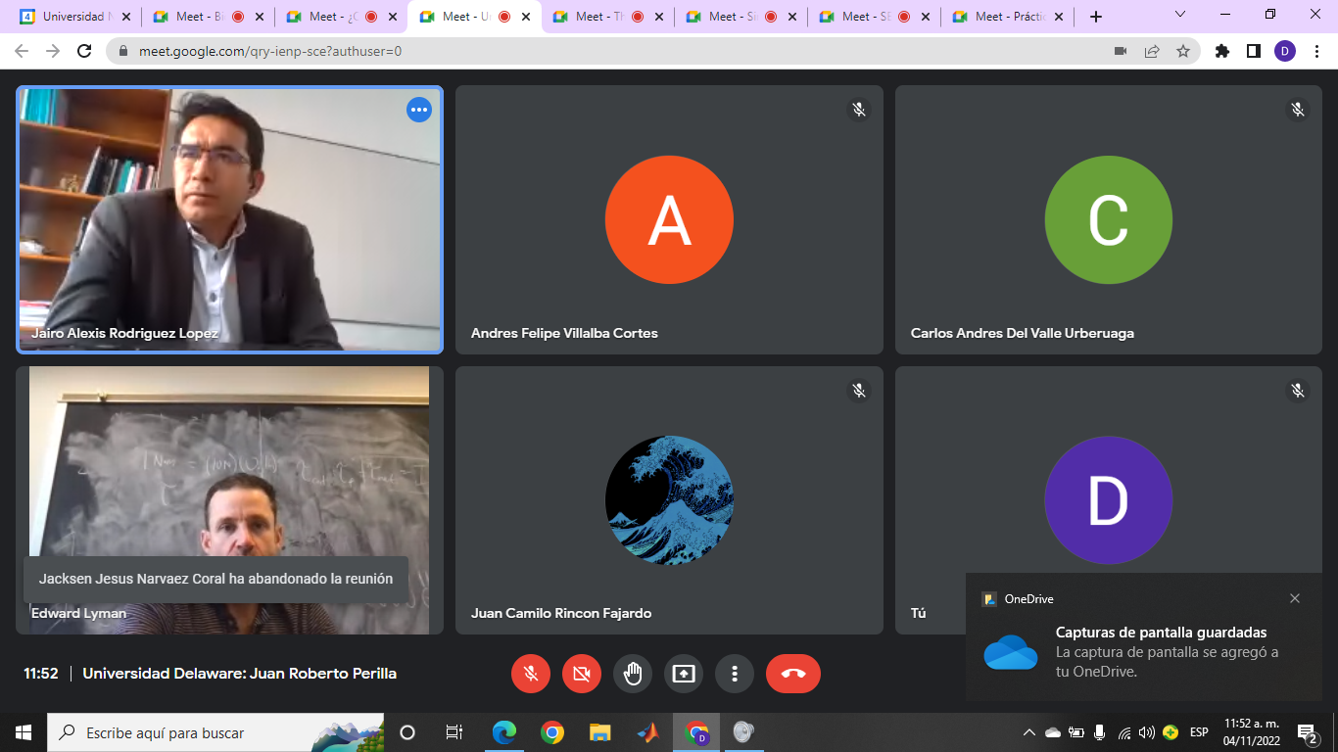
Task: Toggle the camera off button
Action: pyautogui.click(x=582, y=674)
